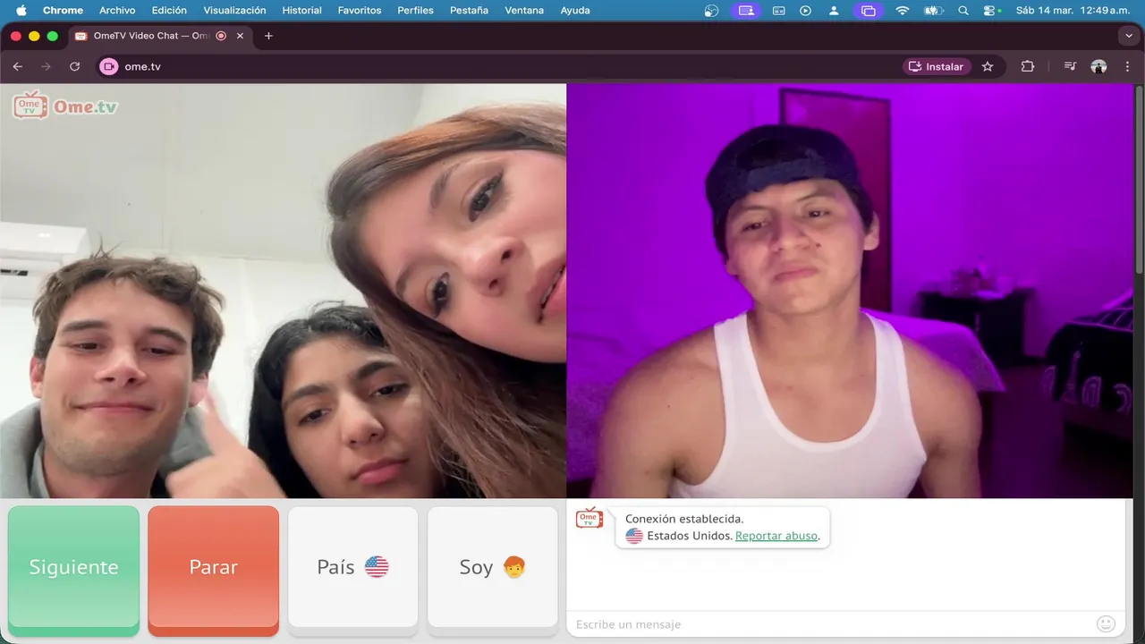1145x644 pixels.
Task: Click the playback status icon in menu bar
Action: (806, 11)
